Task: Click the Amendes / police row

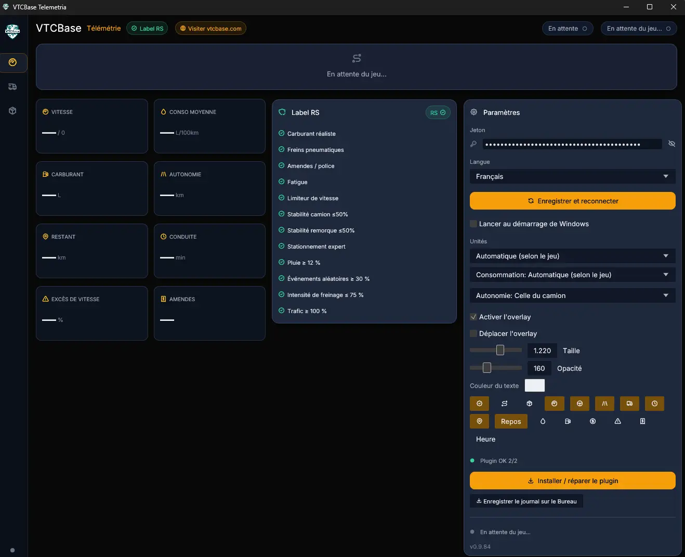Action: coord(307,166)
